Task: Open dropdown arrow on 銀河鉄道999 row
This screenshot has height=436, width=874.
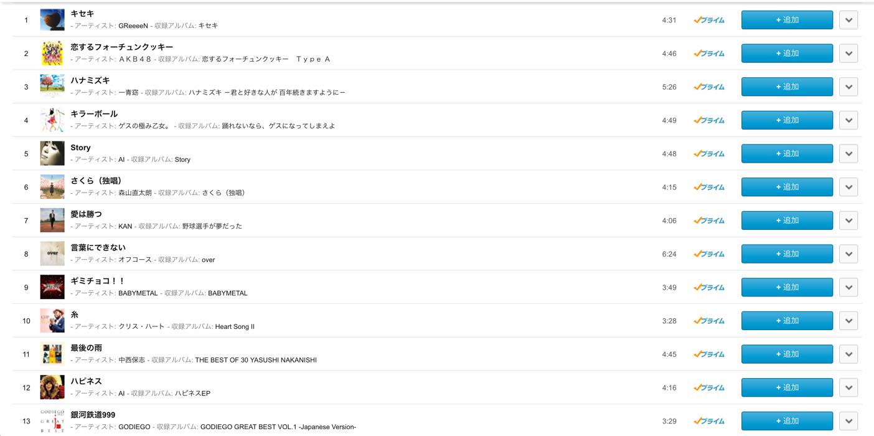Action: coord(848,421)
